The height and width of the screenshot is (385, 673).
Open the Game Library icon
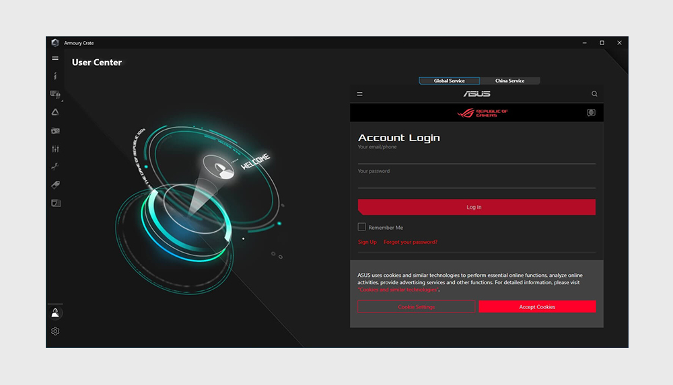point(55,131)
